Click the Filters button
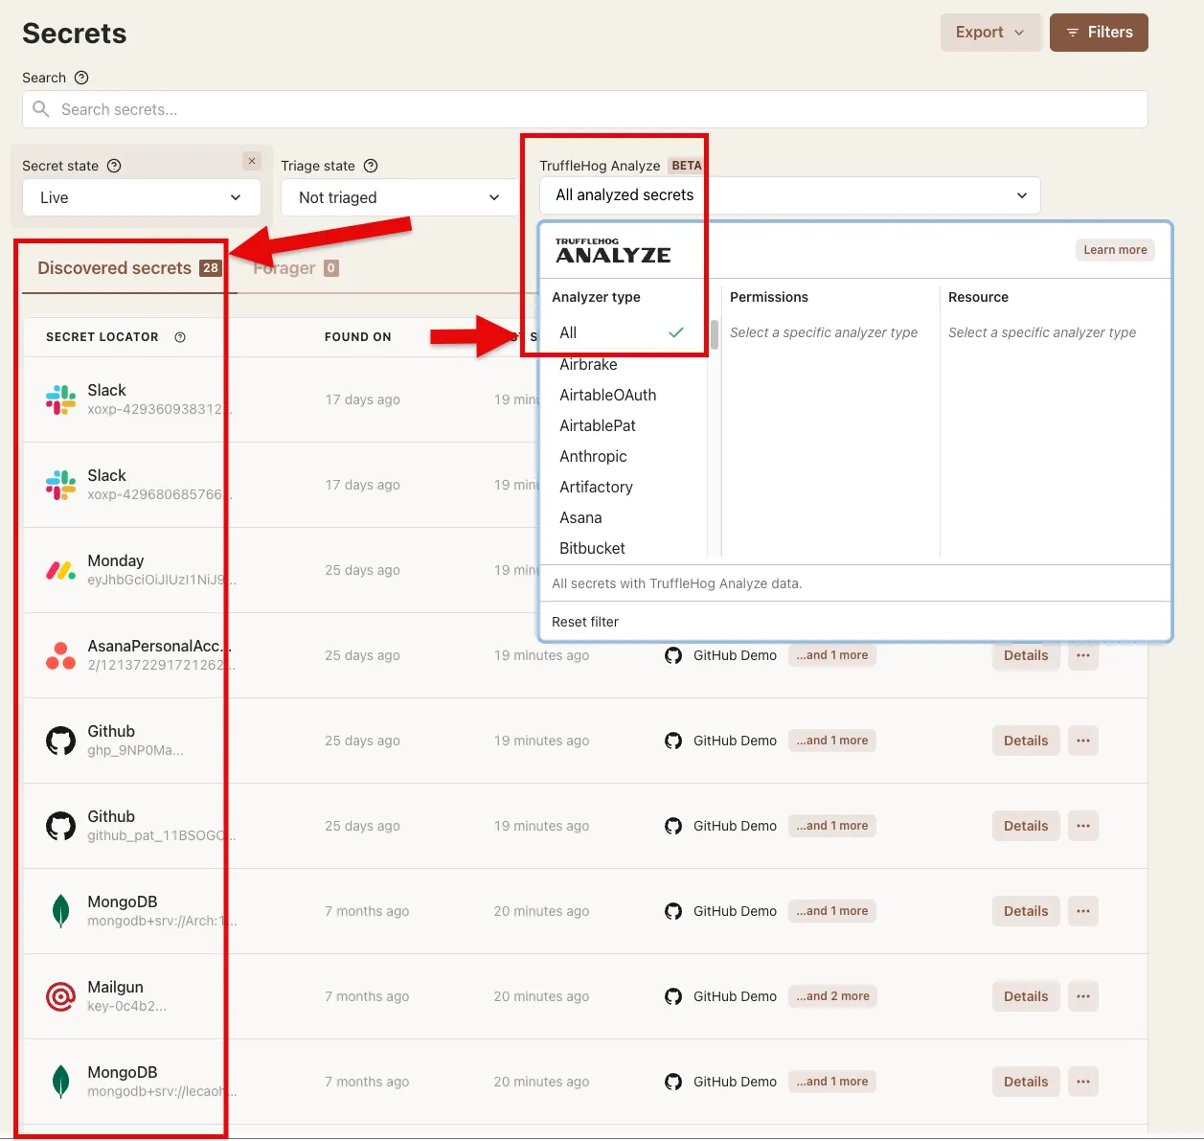Screen dimensions: 1204x1141 tap(1099, 33)
